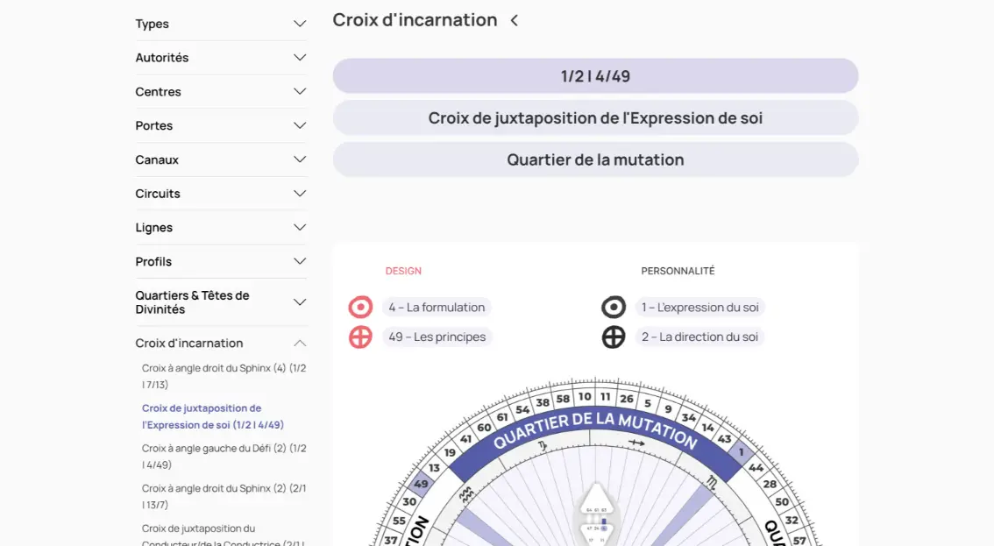994x546 pixels.
Task: Click highlighted gate 49 on the wheel
Action: (422, 484)
